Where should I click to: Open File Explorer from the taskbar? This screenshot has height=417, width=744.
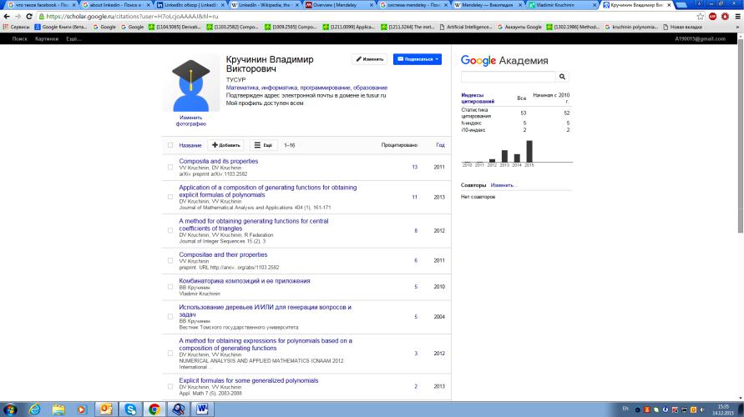tap(58, 409)
